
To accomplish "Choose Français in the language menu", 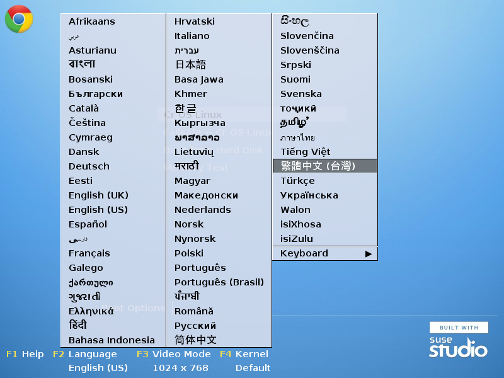I will 89,253.
